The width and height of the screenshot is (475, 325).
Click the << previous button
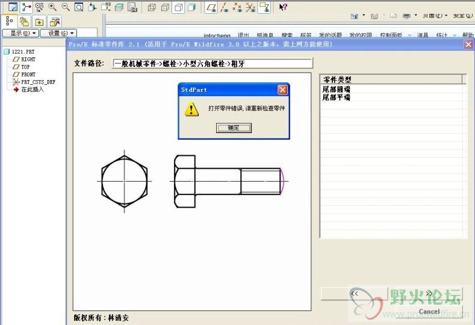click(x=354, y=294)
